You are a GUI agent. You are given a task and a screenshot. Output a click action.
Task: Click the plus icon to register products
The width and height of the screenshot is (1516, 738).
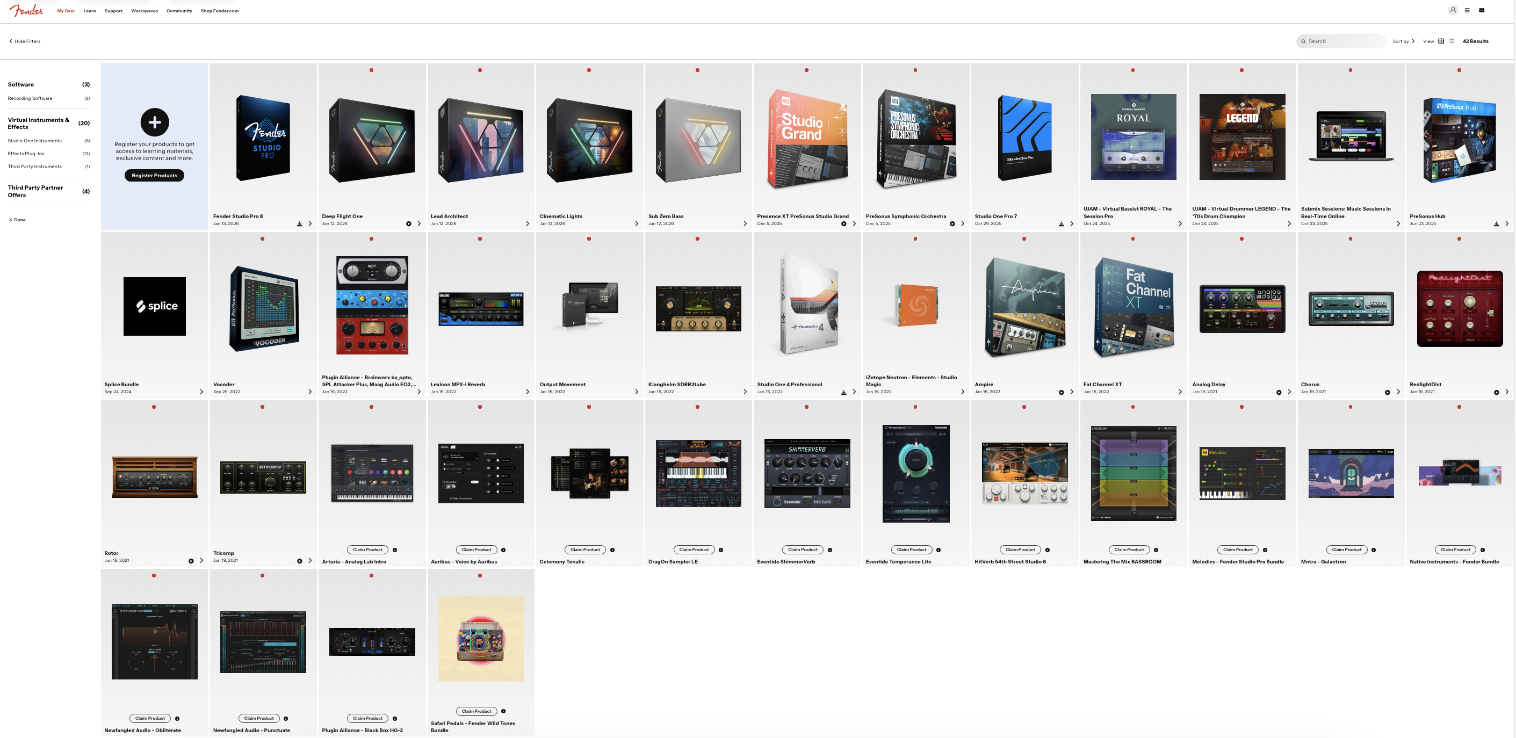[155, 122]
